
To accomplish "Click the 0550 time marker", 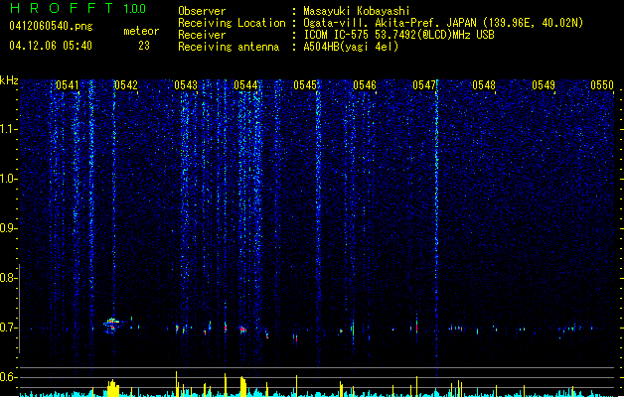I will point(602,84).
